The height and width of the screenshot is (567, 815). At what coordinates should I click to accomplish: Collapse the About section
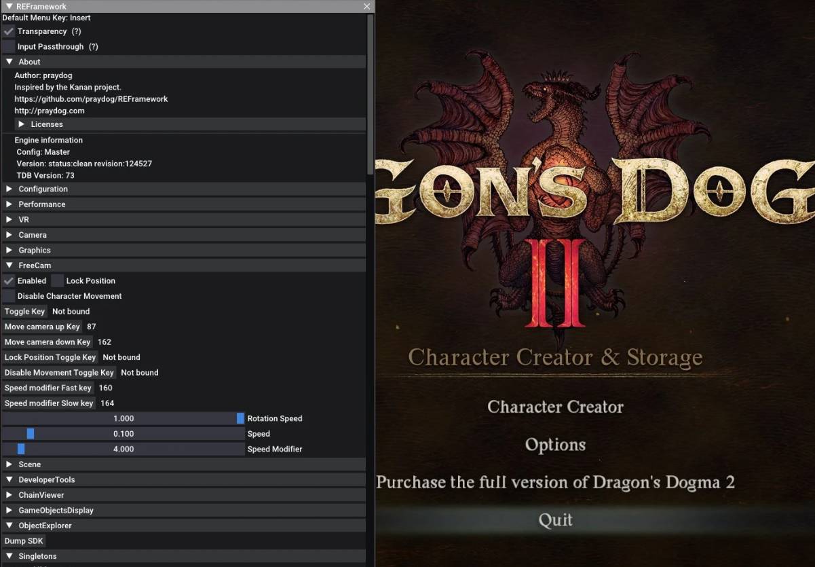coord(184,62)
